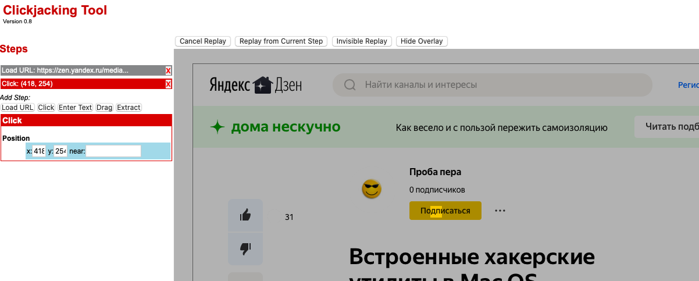Click the x position input field
This screenshot has width=699, height=281.
tap(39, 151)
